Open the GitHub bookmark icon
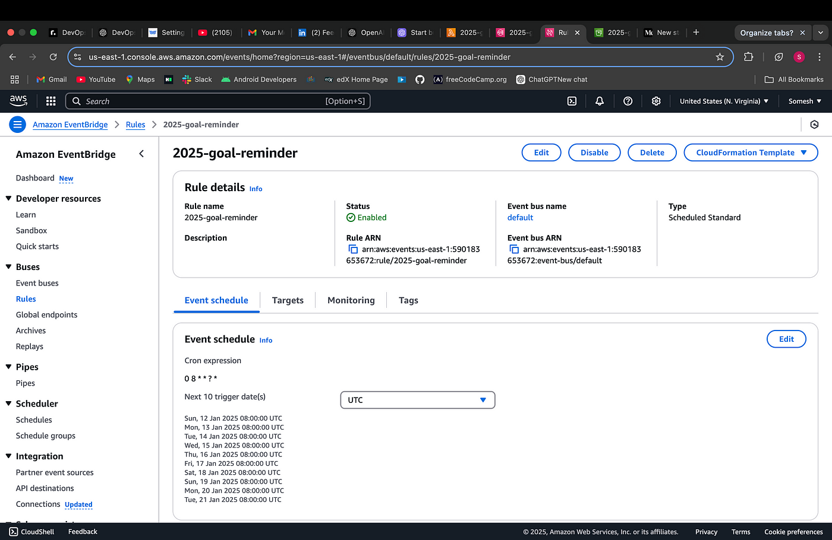The image size is (832, 540). coord(420,80)
